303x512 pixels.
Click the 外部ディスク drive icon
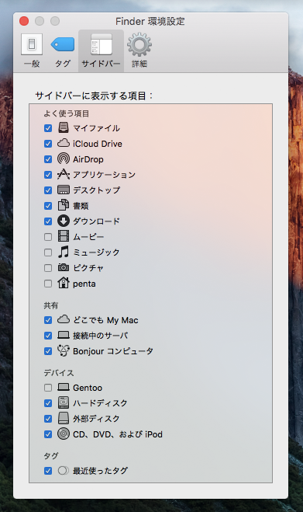[x=64, y=418]
